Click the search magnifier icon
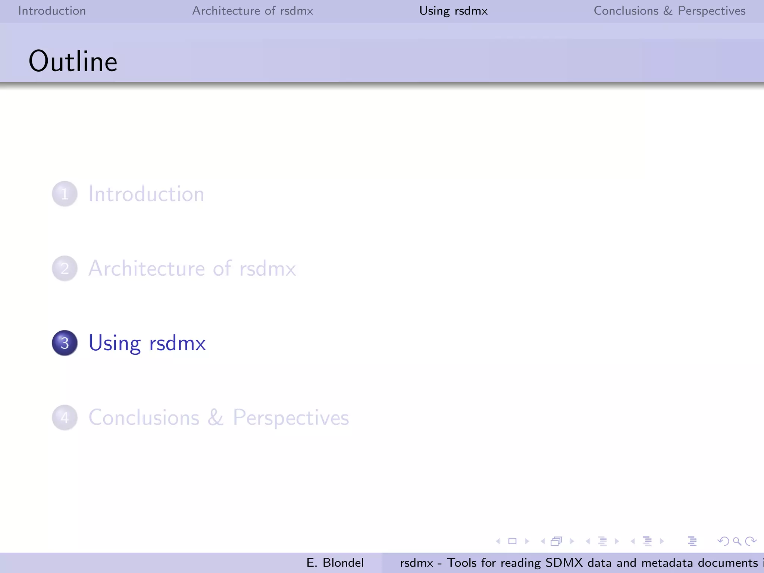Screen dimensions: 764x573 [737, 541]
